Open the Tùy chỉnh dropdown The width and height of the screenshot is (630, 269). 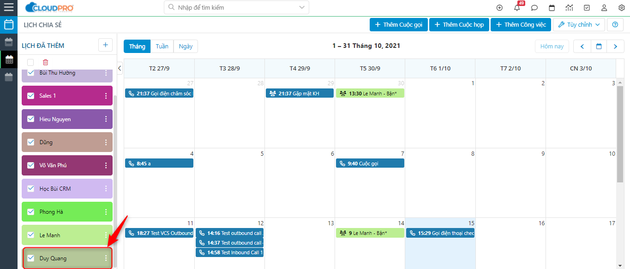point(579,25)
